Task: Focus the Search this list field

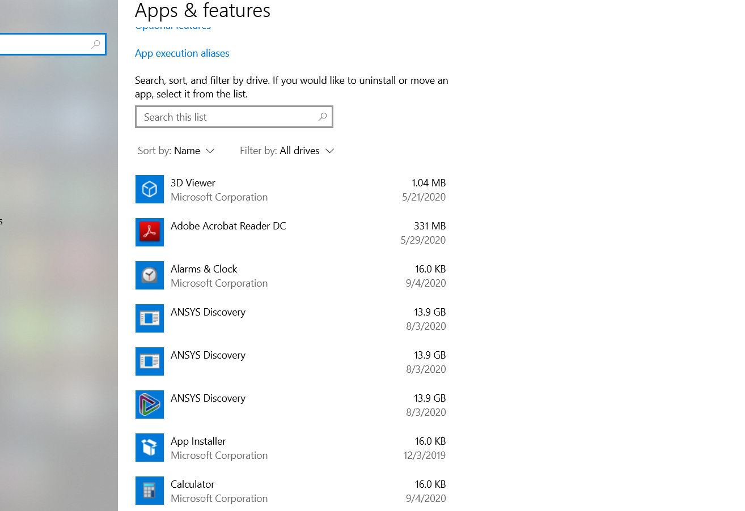Action: pyautogui.click(x=227, y=117)
